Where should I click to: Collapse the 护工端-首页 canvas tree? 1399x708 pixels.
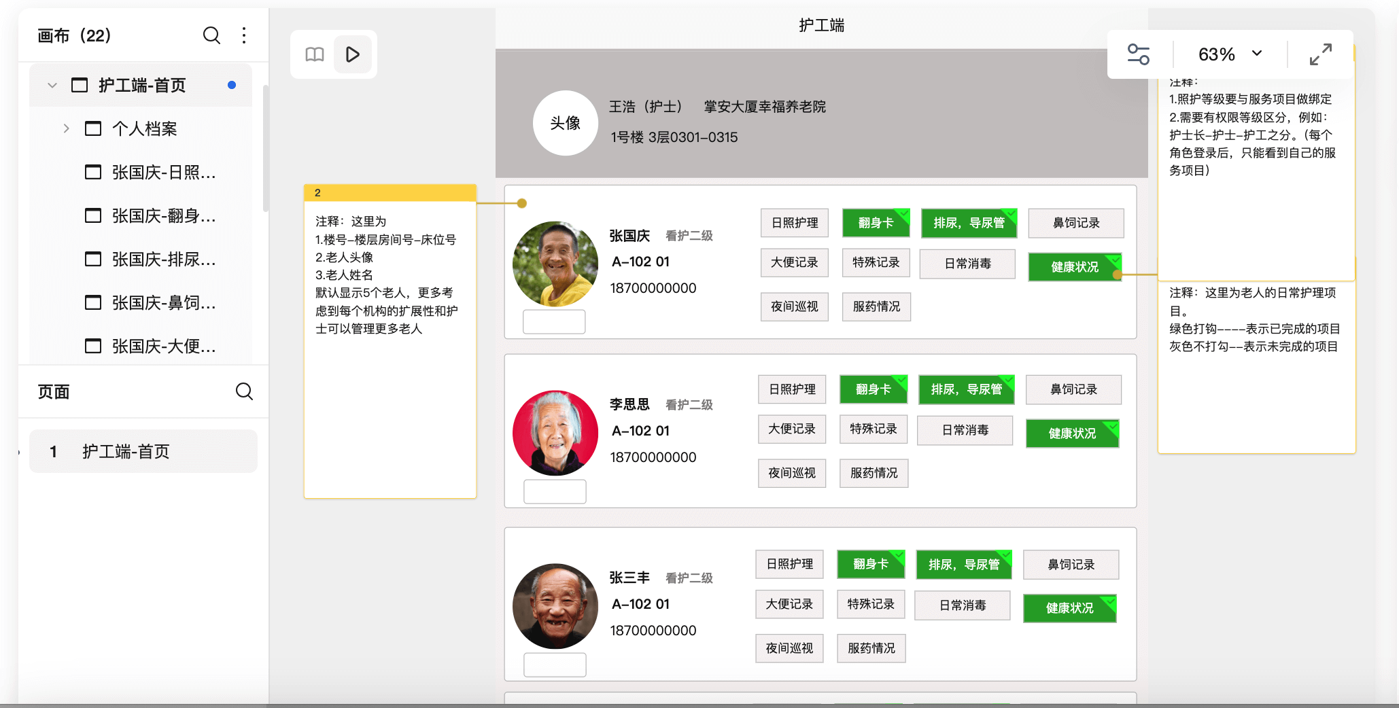pyautogui.click(x=52, y=86)
